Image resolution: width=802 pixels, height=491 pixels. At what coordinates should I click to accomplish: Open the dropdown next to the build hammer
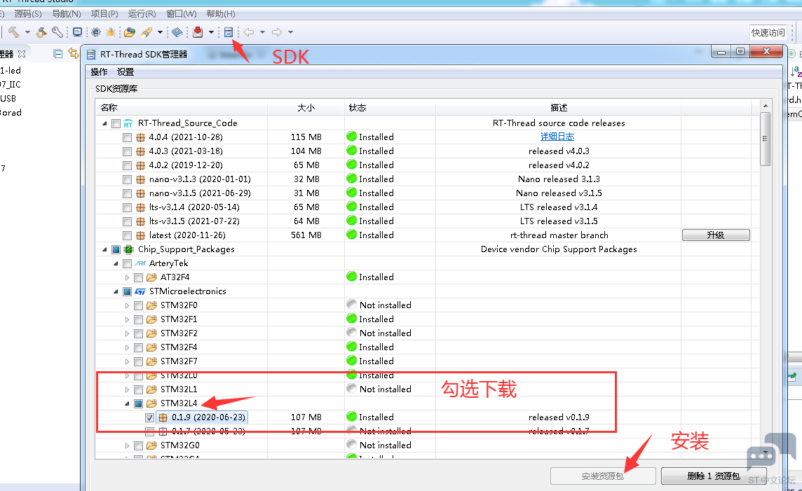(x=27, y=32)
